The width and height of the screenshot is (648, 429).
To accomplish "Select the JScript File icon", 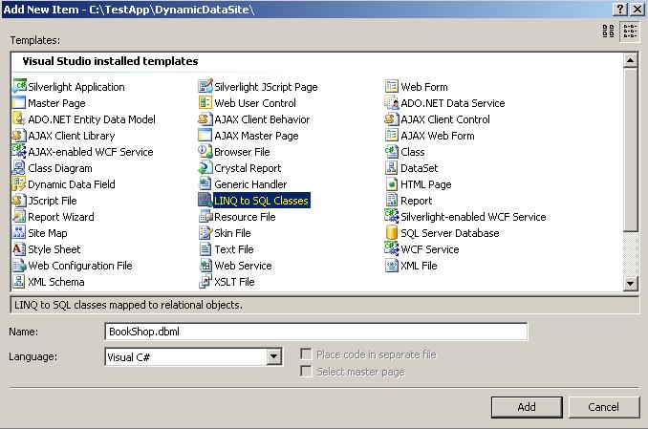I will tap(19, 200).
